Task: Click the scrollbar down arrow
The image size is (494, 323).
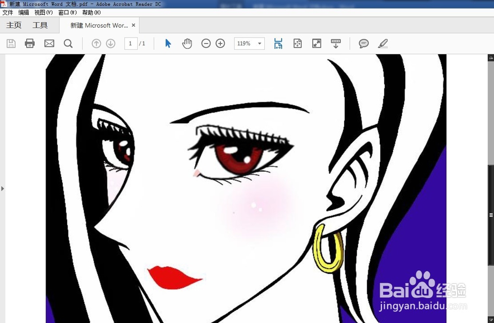Action: [491, 320]
